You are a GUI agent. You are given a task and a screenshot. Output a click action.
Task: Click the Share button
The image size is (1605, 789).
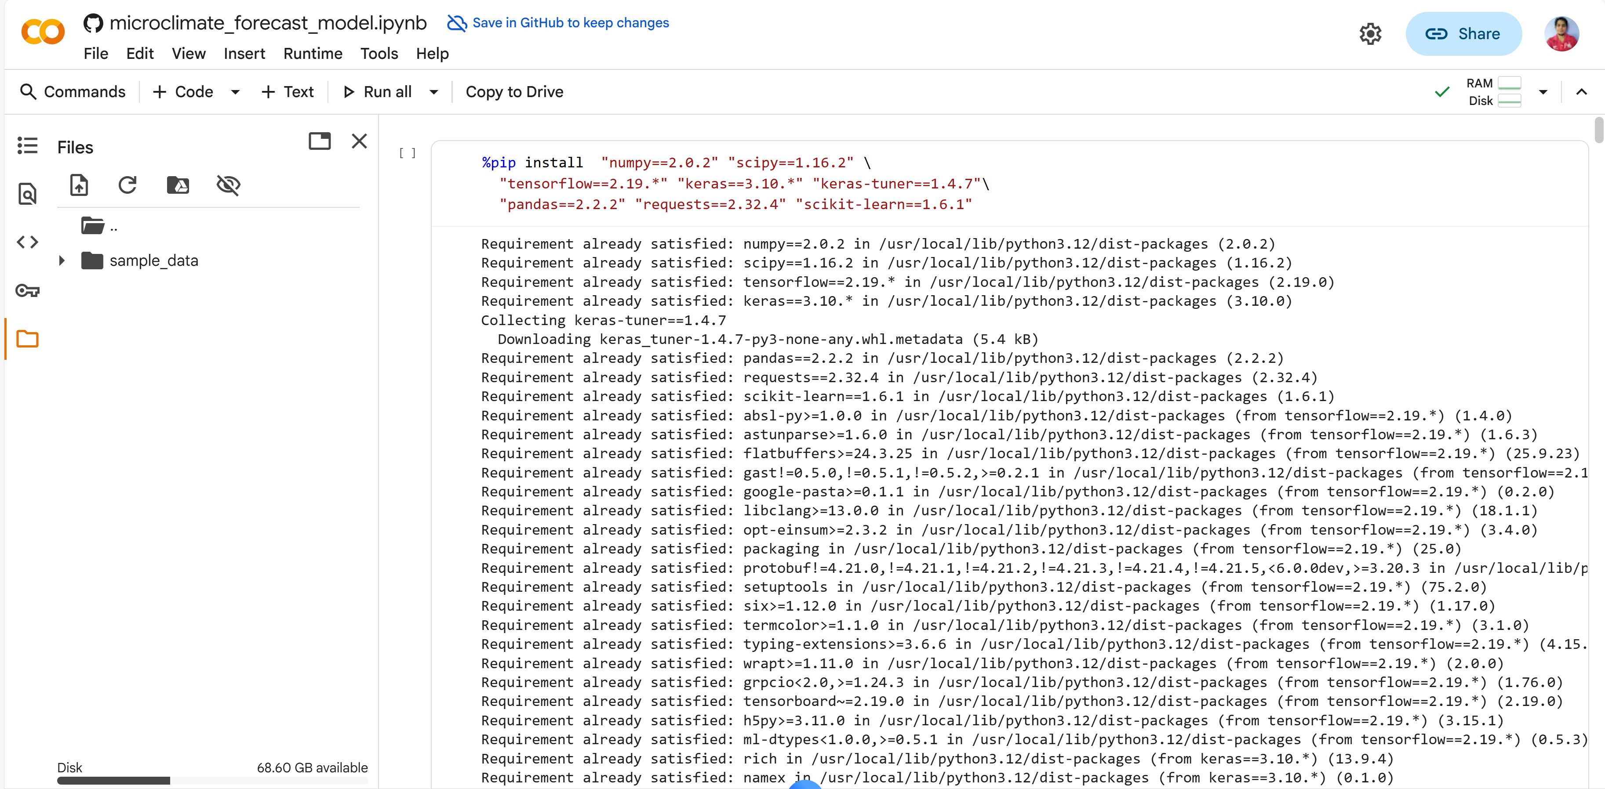click(x=1463, y=34)
